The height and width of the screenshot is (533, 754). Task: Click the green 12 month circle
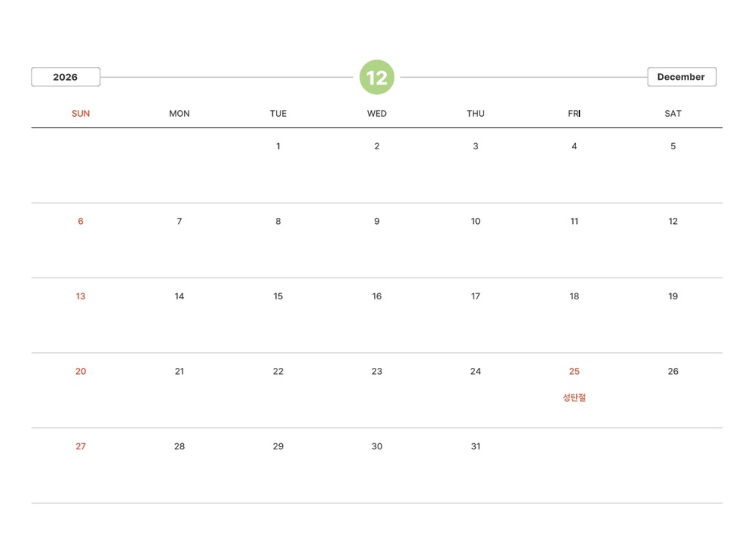click(377, 77)
